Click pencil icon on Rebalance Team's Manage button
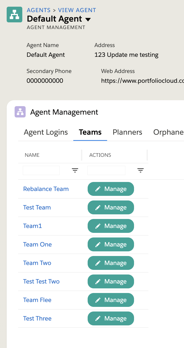Screen dimensions: 184x348 click(98, 189)
